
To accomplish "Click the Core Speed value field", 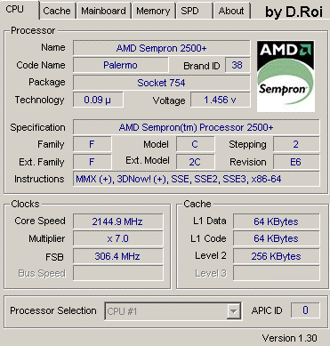I will pos(118,221).
